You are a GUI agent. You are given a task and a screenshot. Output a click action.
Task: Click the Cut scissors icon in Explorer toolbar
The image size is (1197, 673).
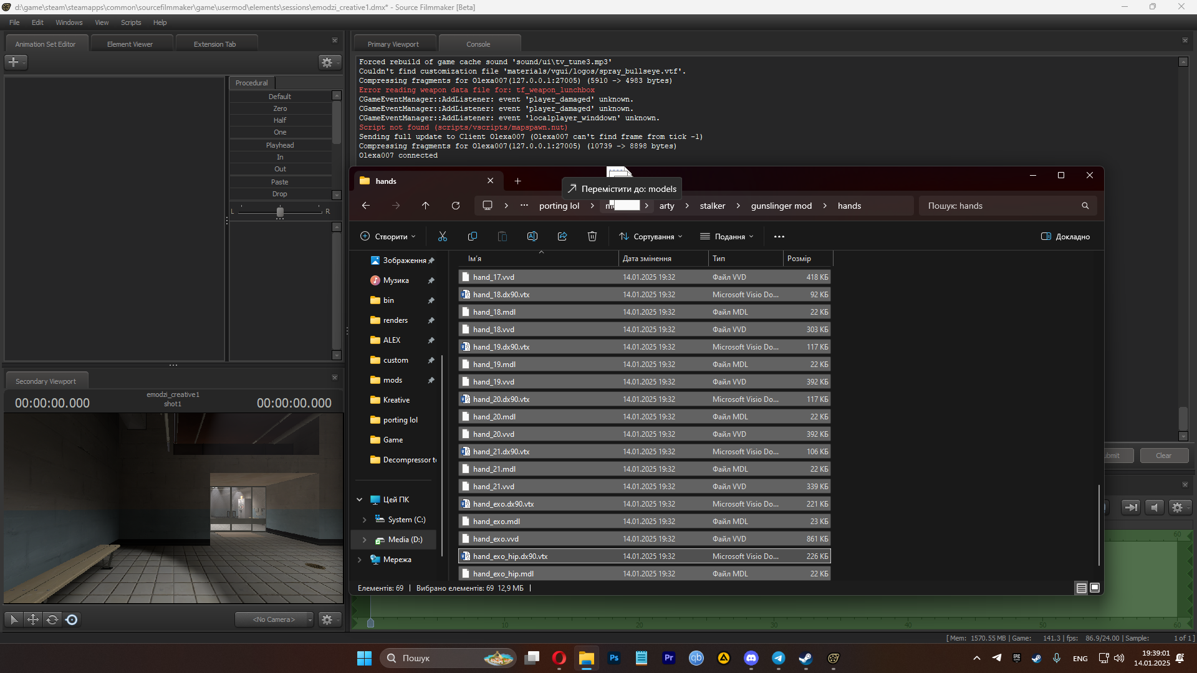click(443, 237)
